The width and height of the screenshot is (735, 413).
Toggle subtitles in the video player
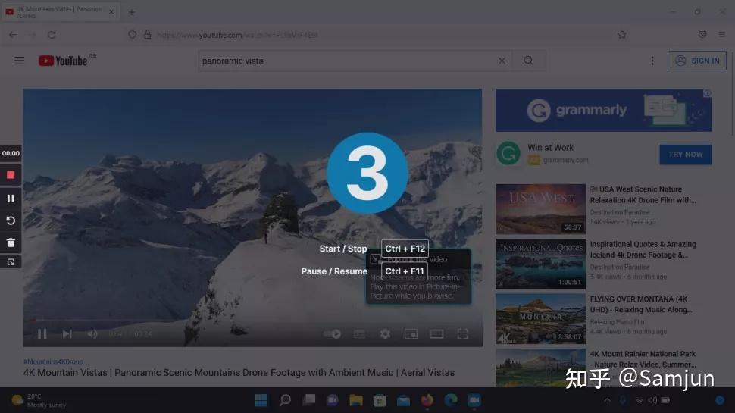pyautogui.click(x=359, y=333)
